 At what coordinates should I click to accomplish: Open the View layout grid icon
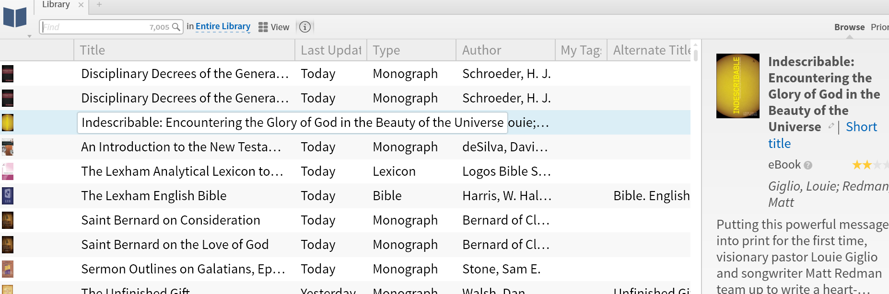click(263, 27)
